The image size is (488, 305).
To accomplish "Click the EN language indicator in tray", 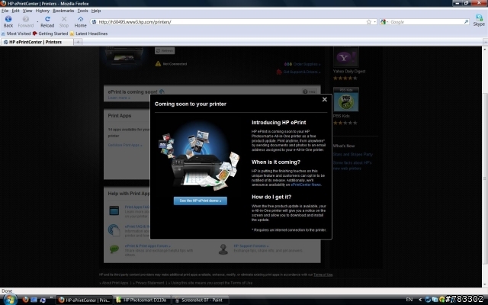I will 409,300.
